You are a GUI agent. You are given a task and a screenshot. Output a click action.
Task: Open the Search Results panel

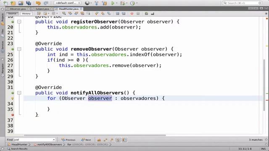[17, 149]
